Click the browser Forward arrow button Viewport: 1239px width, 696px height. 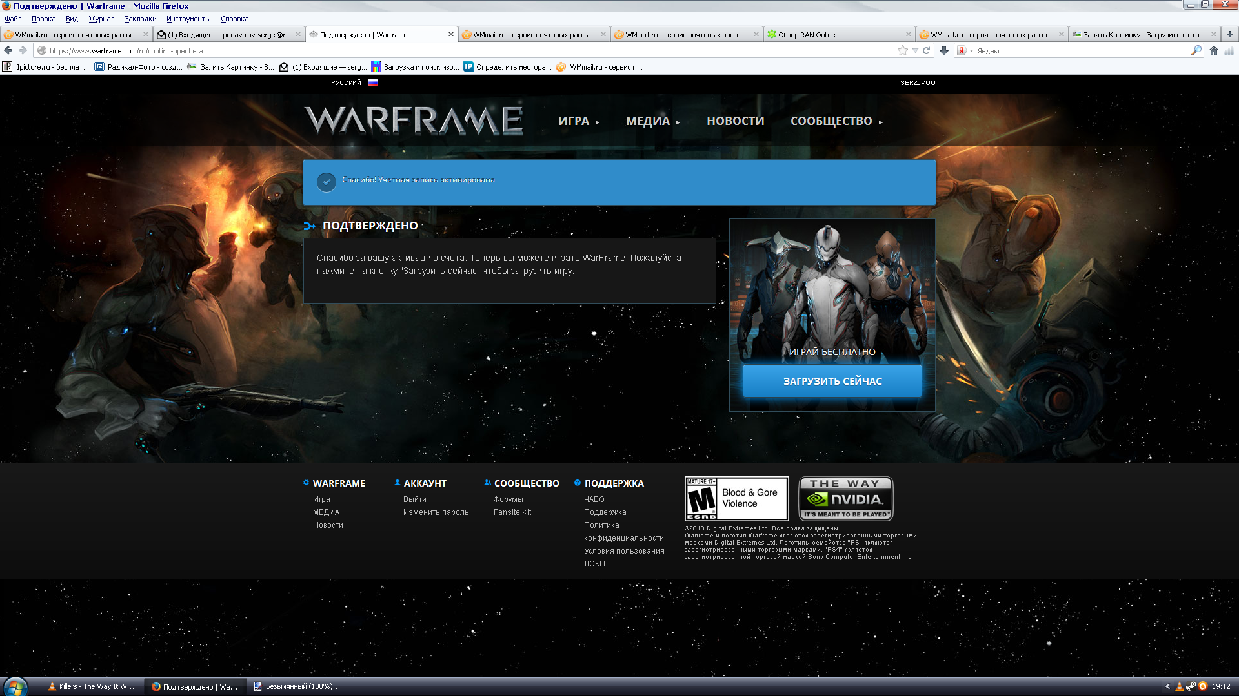(x=23, y=50)
